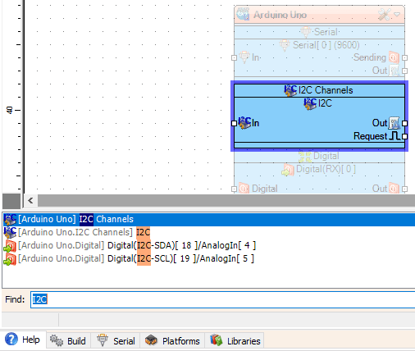Select the I2C In pin icon

coord(244,123)
